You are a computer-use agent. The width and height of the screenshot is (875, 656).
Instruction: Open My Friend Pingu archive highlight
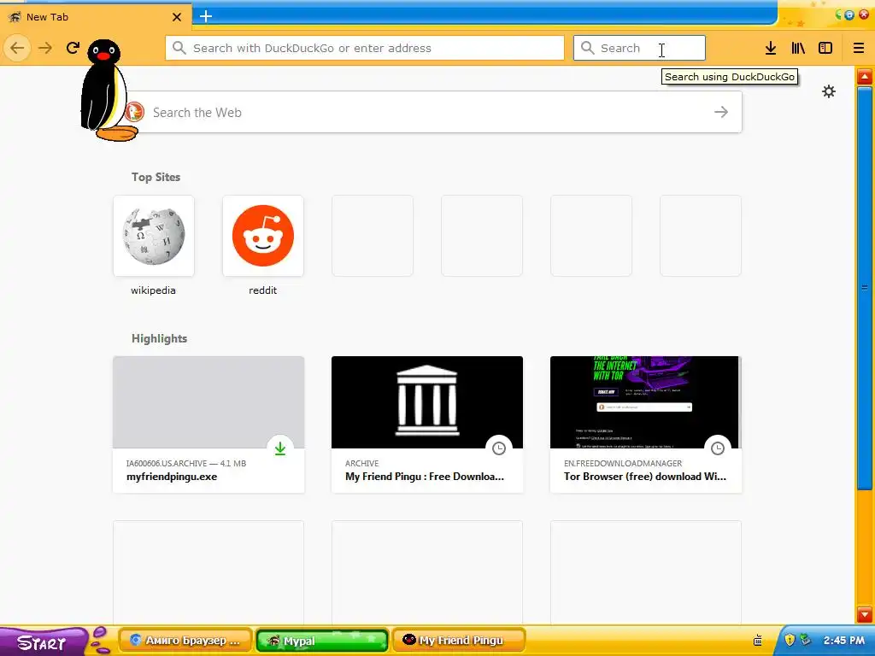pos(427,425)
